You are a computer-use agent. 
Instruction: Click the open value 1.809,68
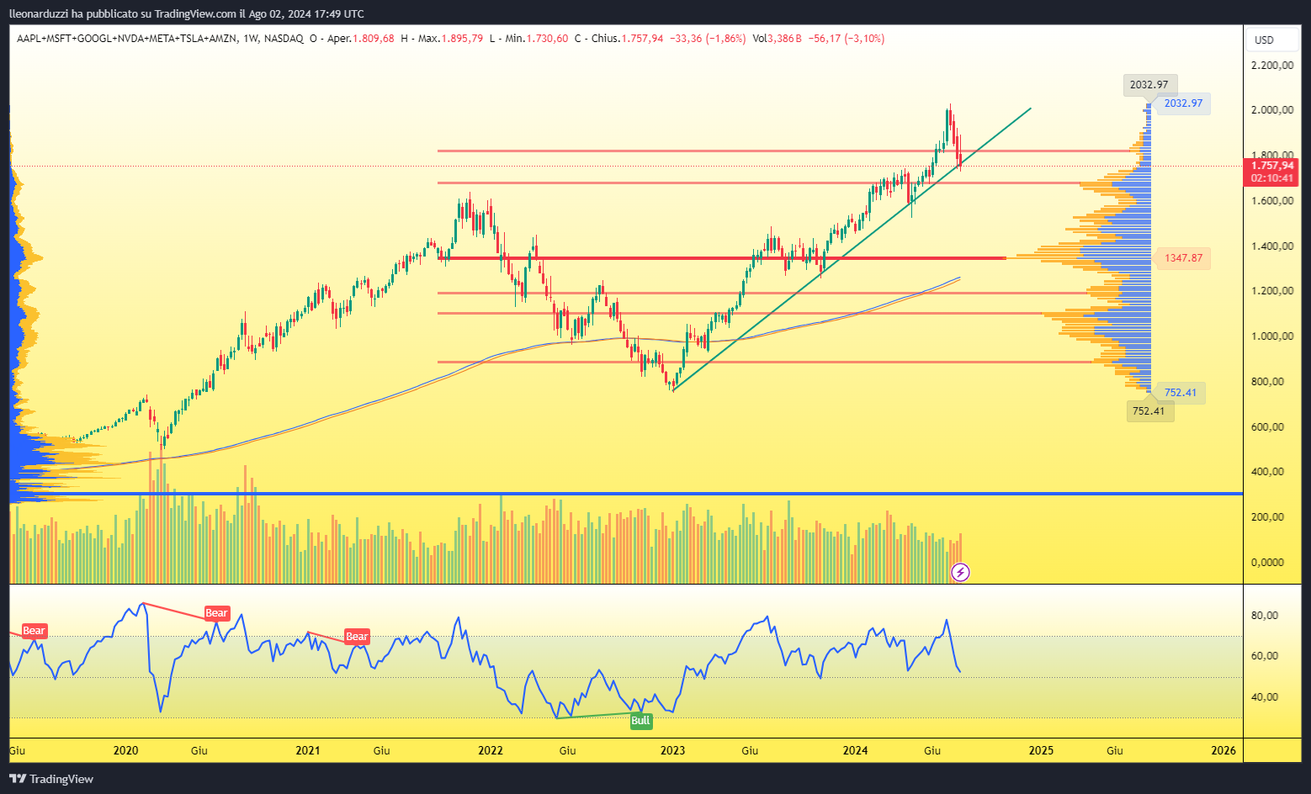tap(373, 39)
